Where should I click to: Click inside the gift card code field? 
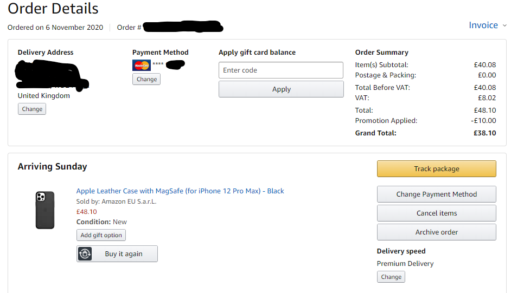coord(281,70)
